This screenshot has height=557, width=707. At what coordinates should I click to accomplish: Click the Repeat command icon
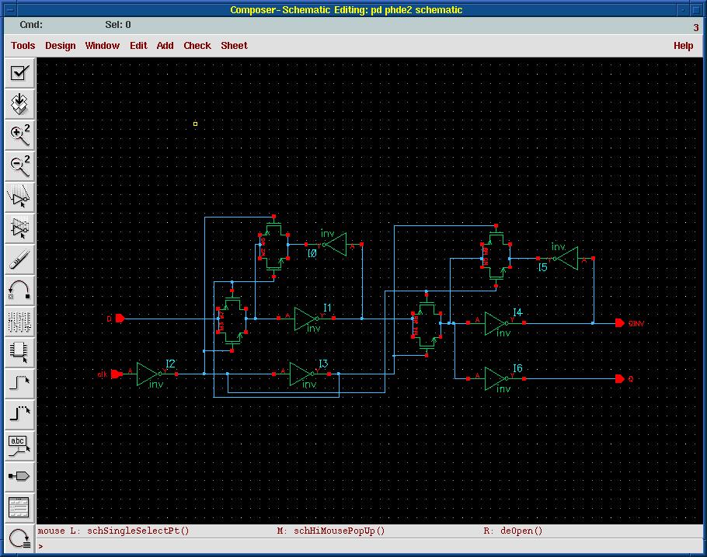(x=19, y=537)
